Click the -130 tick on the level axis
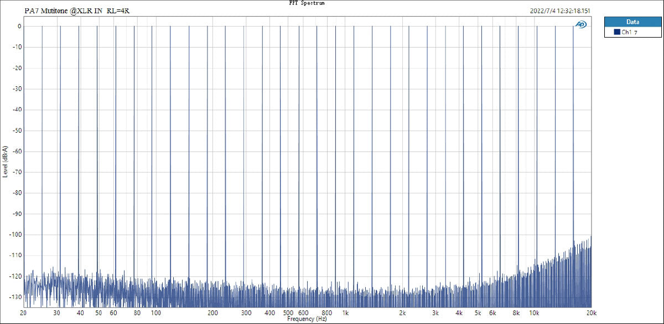This screenshot has height=324, width=664. coord(15,297)
